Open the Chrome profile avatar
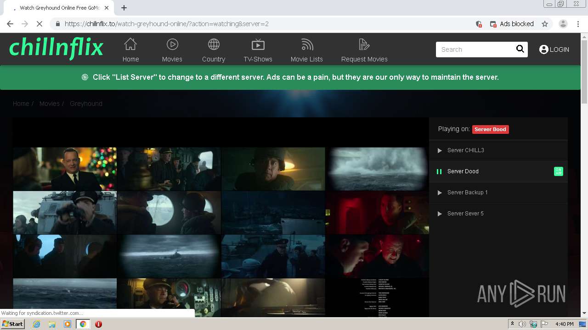The width and height of the screenshot is (588, 330). pos(563,24)
